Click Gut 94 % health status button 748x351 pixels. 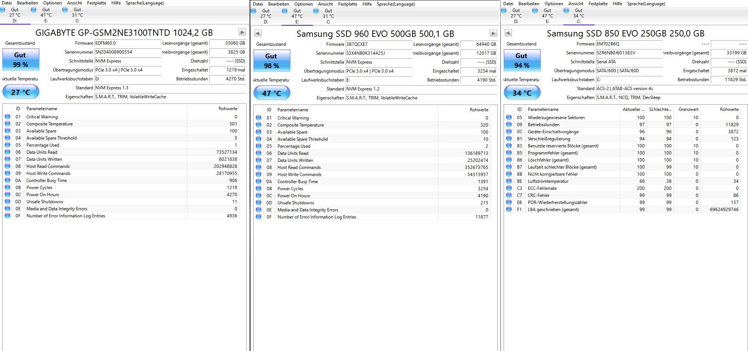tap(522, 60)
